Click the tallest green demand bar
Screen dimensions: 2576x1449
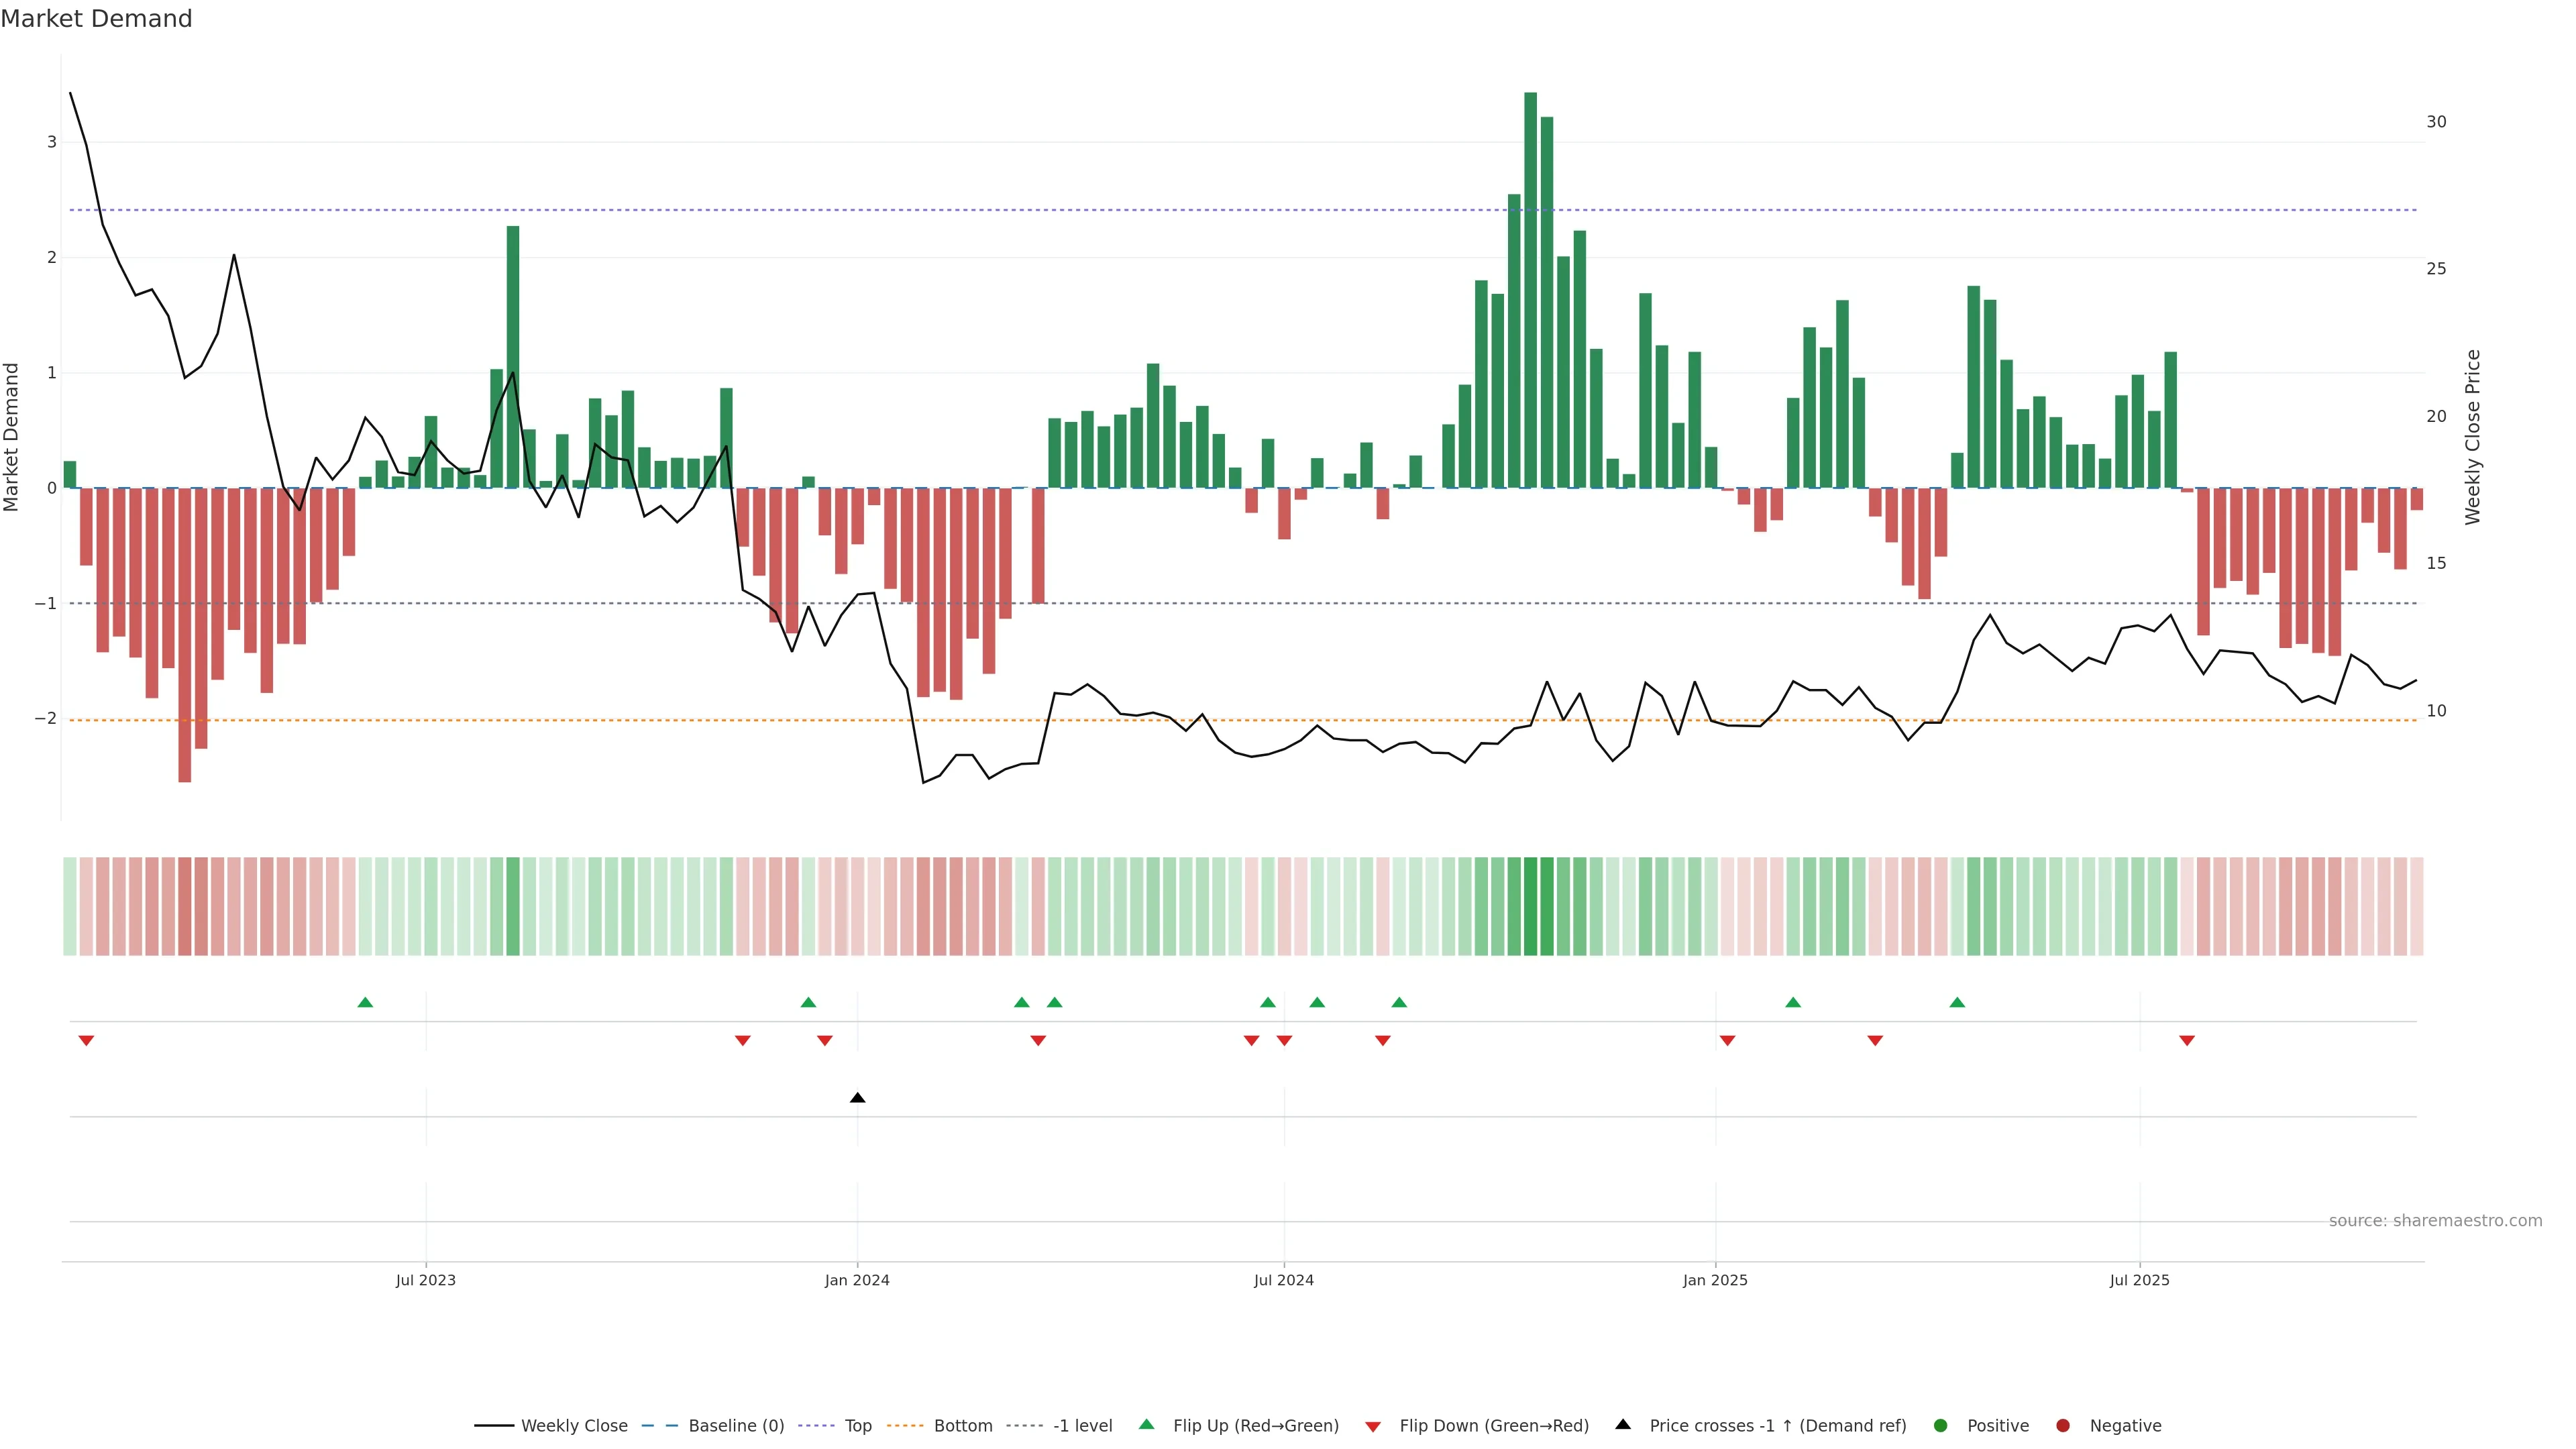coord(1530,290)
